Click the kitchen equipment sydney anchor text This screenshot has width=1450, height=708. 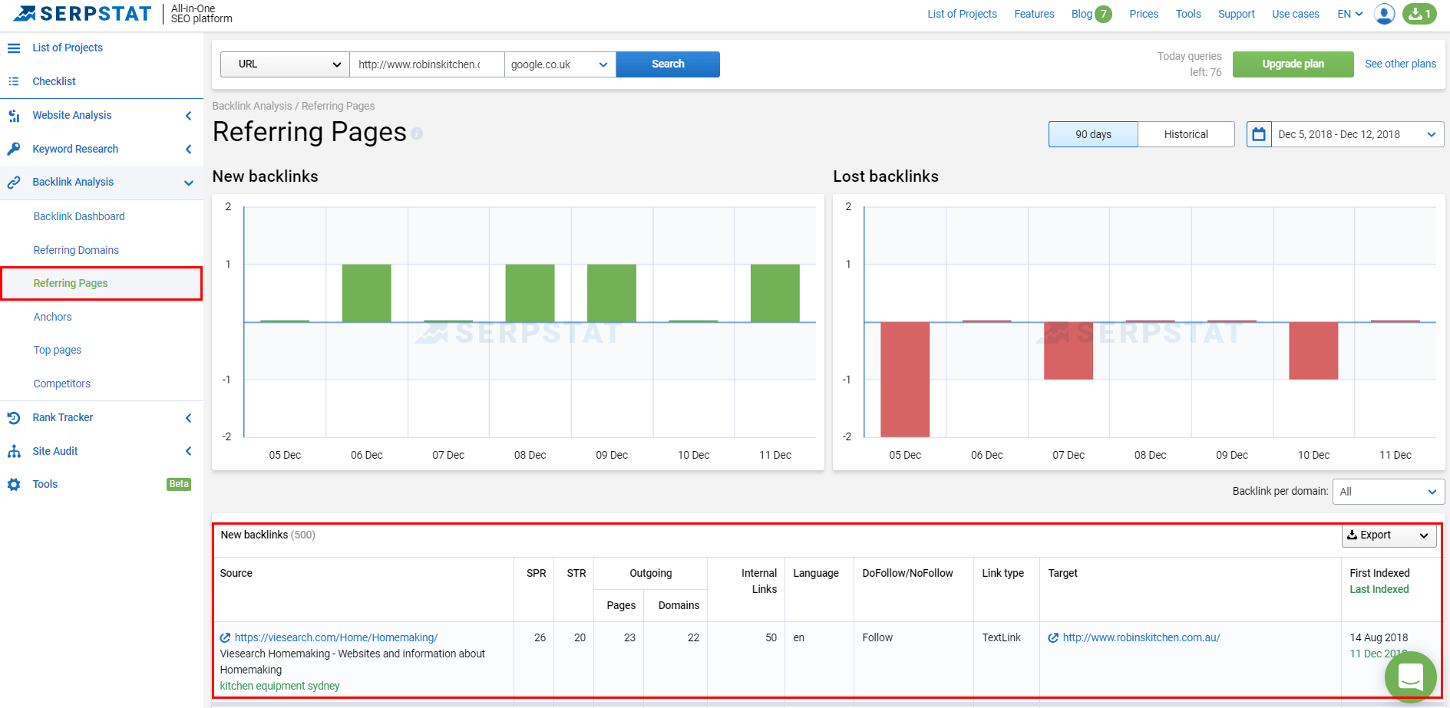pyautogui.click(x=279, y=686)
